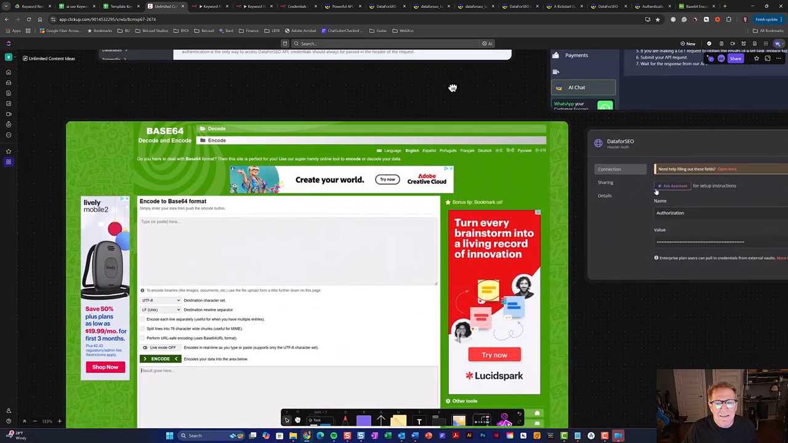Screen dimensions: 788x443
Task: Check 'Encode each line separately' box
Action: pos(143,319)
